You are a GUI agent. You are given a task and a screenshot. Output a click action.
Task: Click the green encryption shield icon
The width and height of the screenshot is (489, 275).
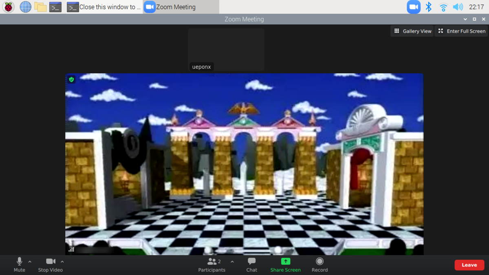click(x=71, y=79)
